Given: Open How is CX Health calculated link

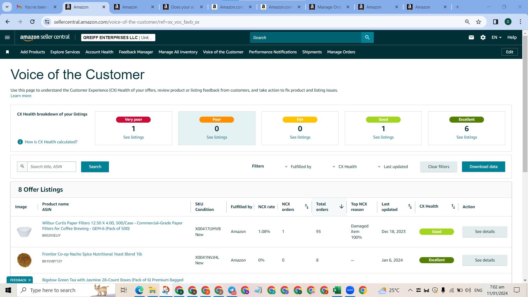Looking at the screenshot, I should 51,142.
